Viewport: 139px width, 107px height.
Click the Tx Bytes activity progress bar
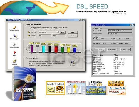(x=112, y=41)
